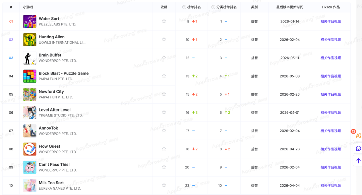Click the Newford City game title

[x=51, y=92]
